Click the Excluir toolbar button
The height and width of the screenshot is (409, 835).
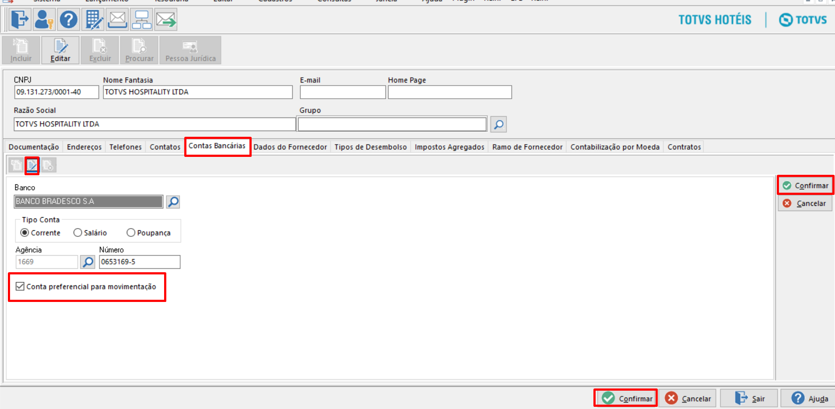[100, 50]
